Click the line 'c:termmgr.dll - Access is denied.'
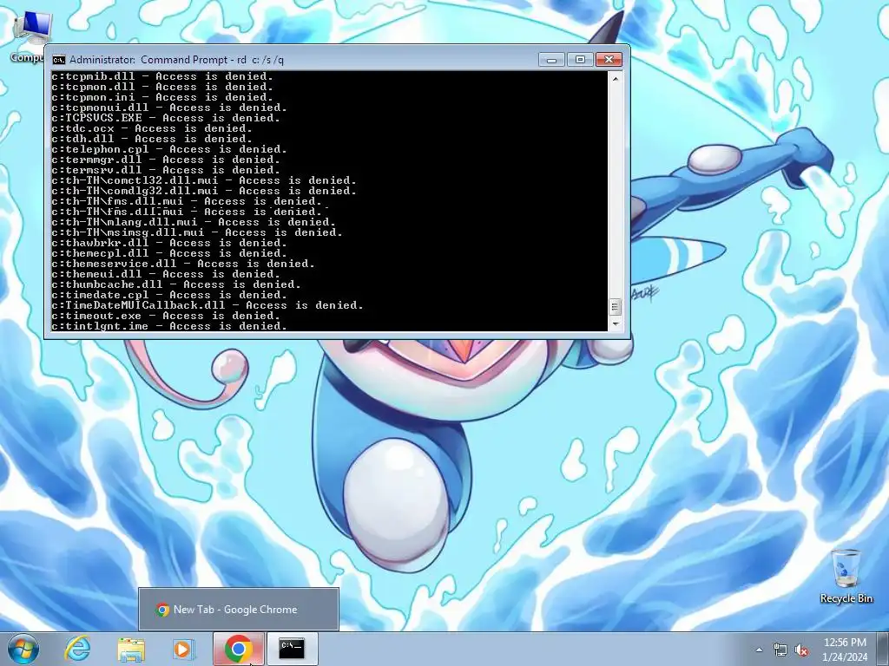This screenshot has height=666, width=889. pyautogui.click(x=166, y=160)
